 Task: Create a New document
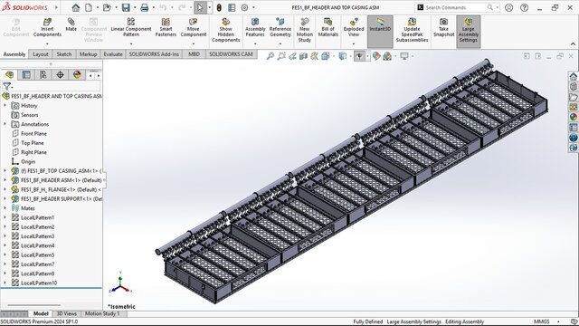pyautogui.click(x=89, y=7)
